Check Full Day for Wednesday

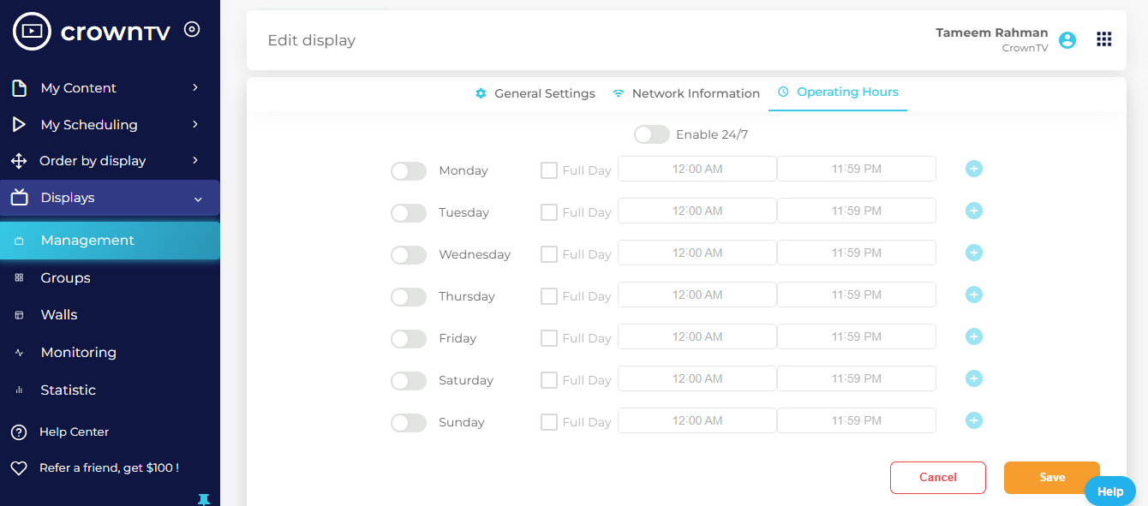click(548, 254)
